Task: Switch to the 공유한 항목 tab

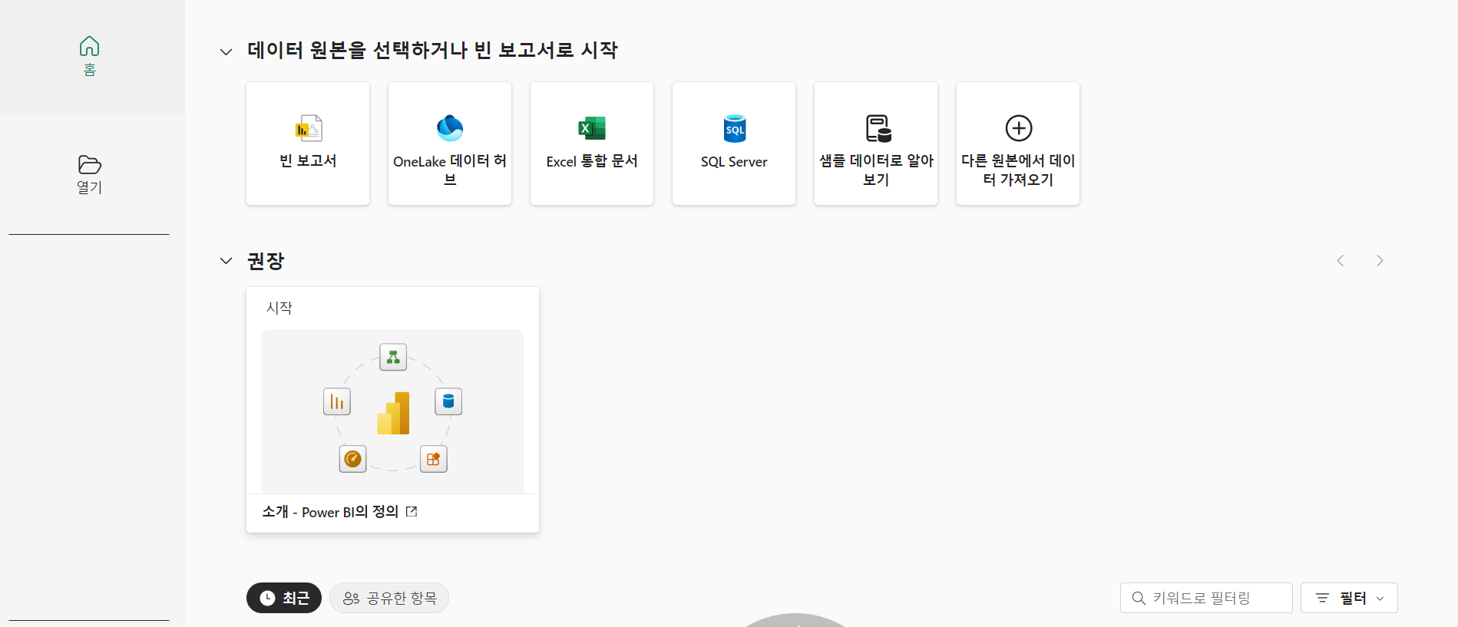Action: [389, 598]
